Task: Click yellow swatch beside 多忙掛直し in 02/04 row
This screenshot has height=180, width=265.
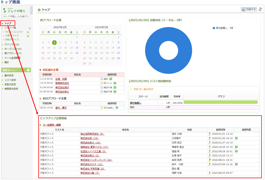Action: tap(102, 108)
